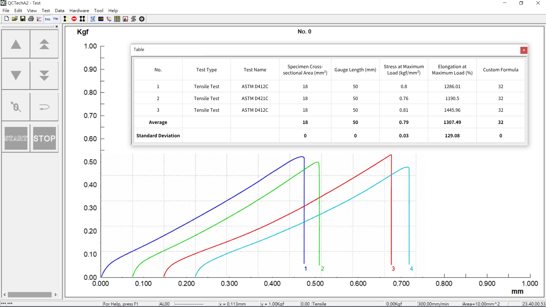Move crosshead up slowly
Viewport: 546px width, 307px height.
[x=16, y=44]
